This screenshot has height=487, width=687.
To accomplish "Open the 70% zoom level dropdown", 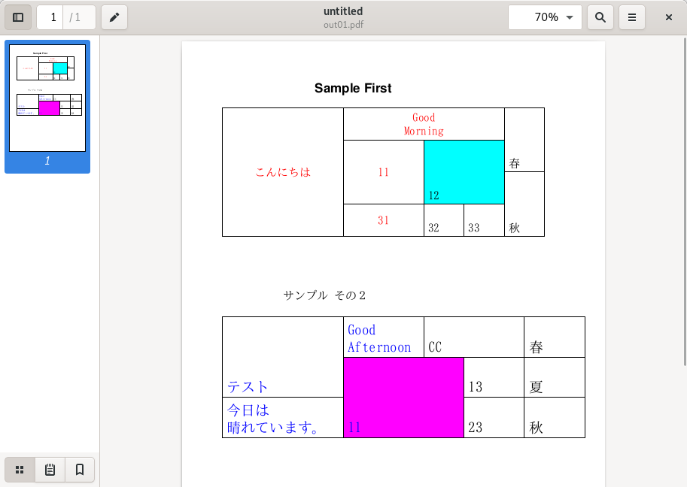I will coord(545,17).
